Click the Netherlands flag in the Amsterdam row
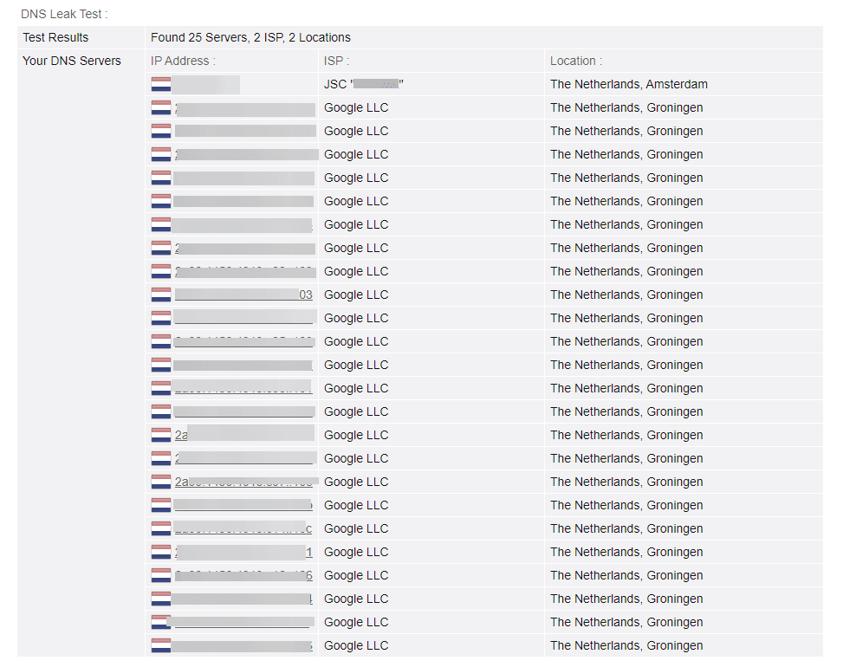The height and width of the screenshot is (667, 843). tap(161, 84)
